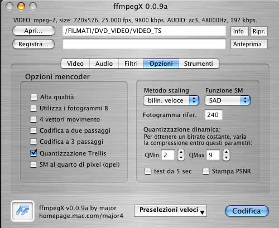Enable the test da 5 sec checkbox

(148, 171)
